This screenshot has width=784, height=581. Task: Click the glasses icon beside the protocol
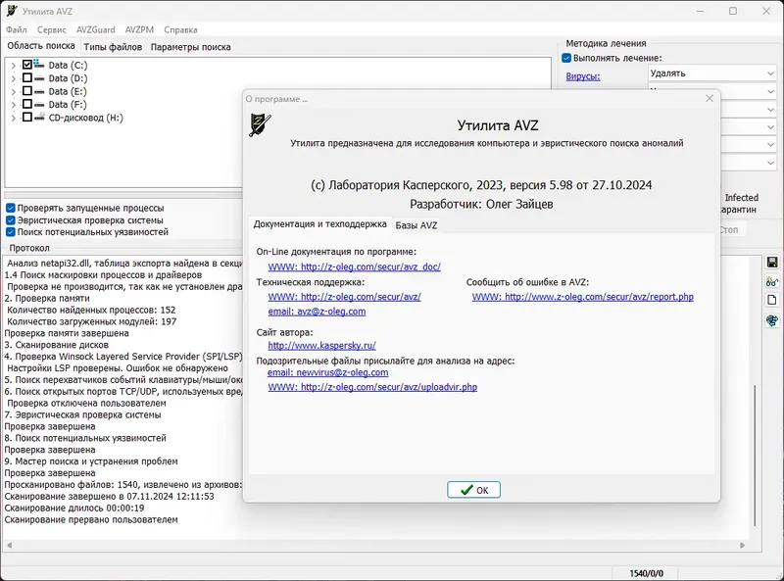pos(772,281)
